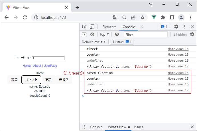Expand the Proxy object with count: 1
Screen dimensions: 197x131
coord(88,66)
